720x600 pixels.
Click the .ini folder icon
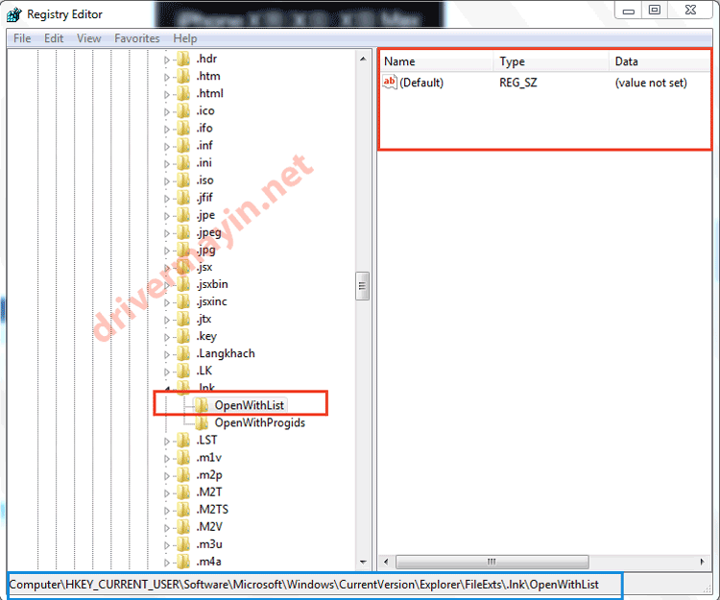(x=183, y=163)
